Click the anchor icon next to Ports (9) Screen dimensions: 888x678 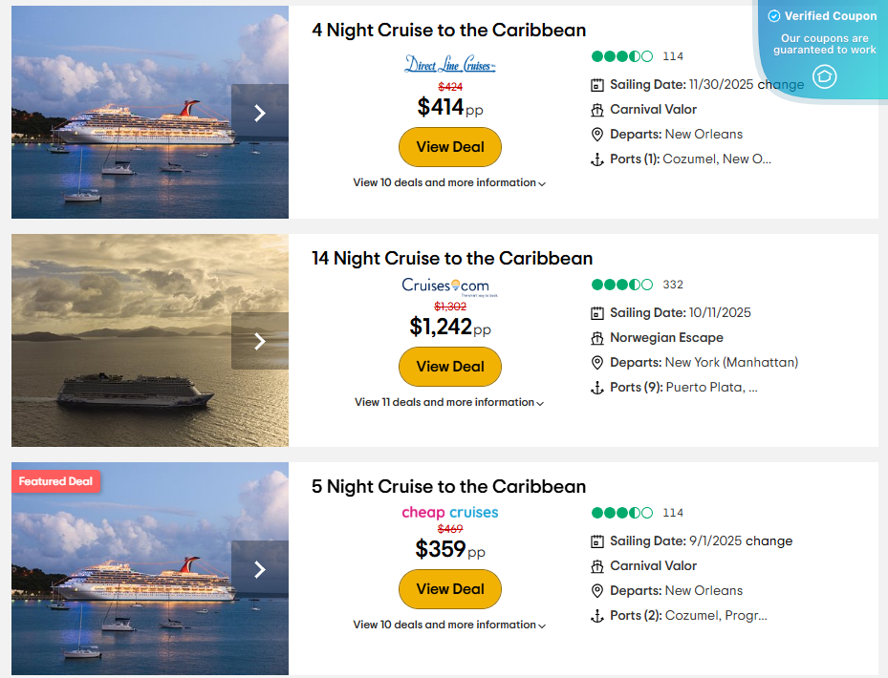596,387
